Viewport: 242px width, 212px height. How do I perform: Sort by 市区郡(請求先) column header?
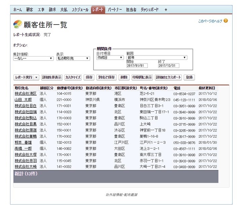(126, 88)
